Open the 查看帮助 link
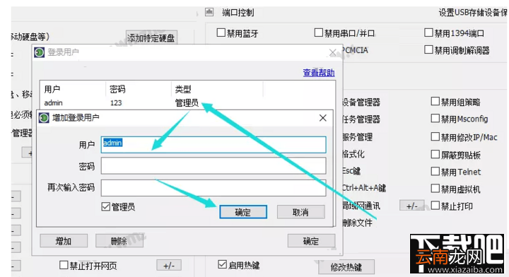The image size is (509, 277). pyautogui.click(x=318, y=73)
